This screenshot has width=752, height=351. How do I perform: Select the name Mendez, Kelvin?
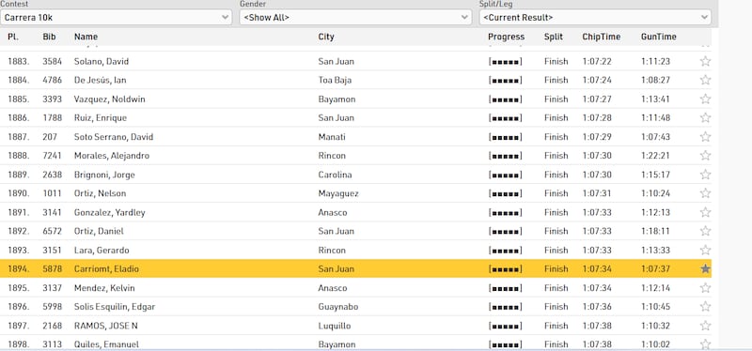pyautogui.click(x=104, y=288)
